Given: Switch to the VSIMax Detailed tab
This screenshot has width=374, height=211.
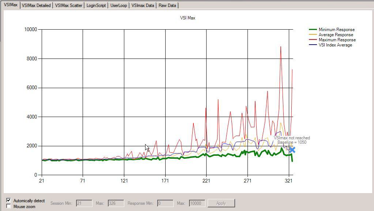Looking at the screenshot, I should point(36,5).
